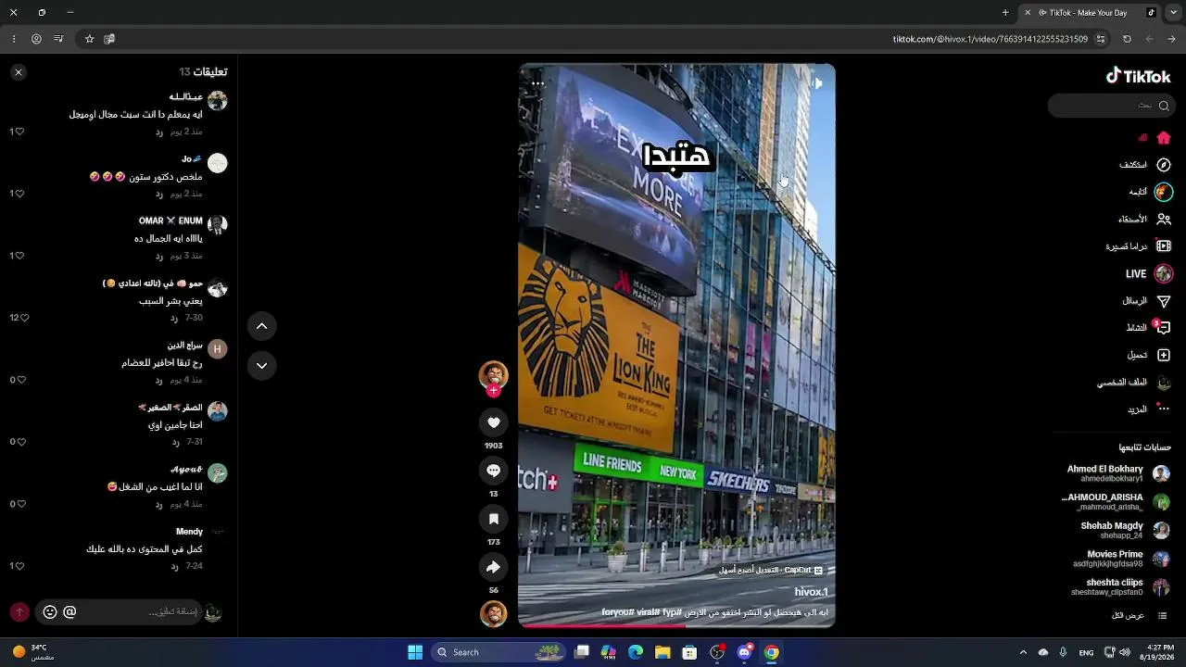Open the Chrome three-dot menu
This screenshot has width=1186, height=667.
(14, 39)
